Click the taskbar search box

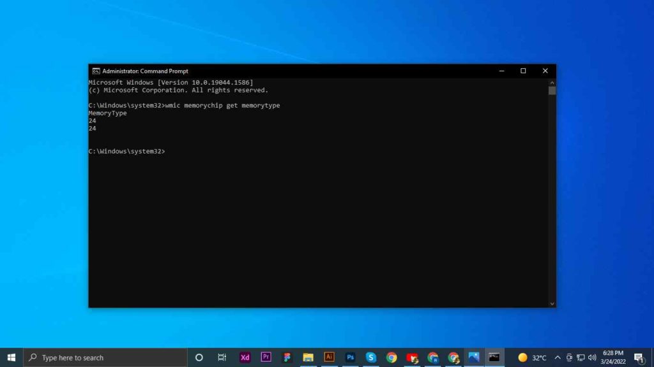105,357
